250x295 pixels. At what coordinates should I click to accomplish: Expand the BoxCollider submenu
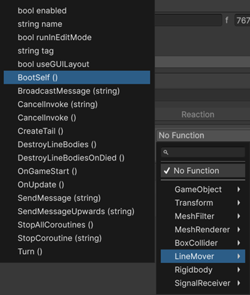click(x=203, y=243)
